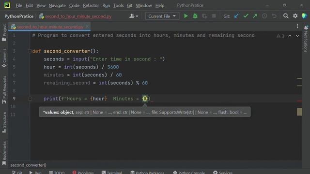
Task: Open the Python Console tool window
Action: (189, 173)
